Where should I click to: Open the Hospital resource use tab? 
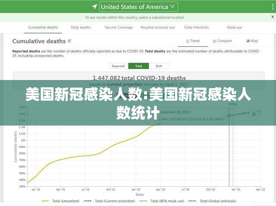pyautogui.click(x=157, y=28)
